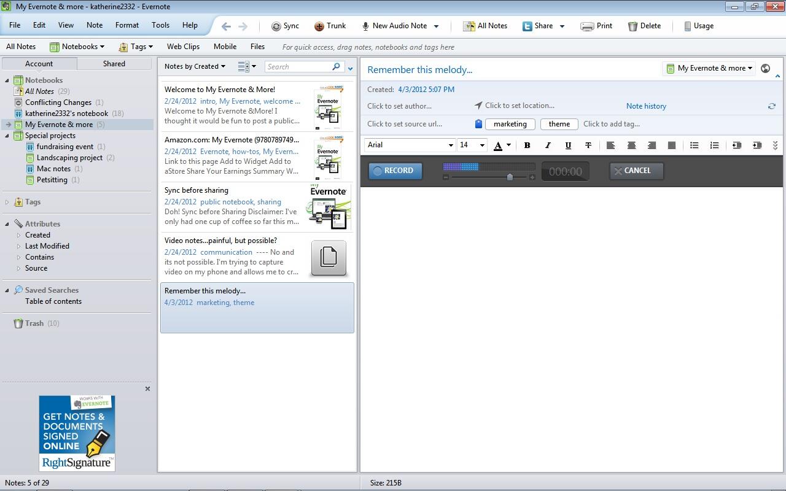The height and width of the screenshot is (491, 786).
Task: Toggle the note sharing globe icon
Action: 765,68
